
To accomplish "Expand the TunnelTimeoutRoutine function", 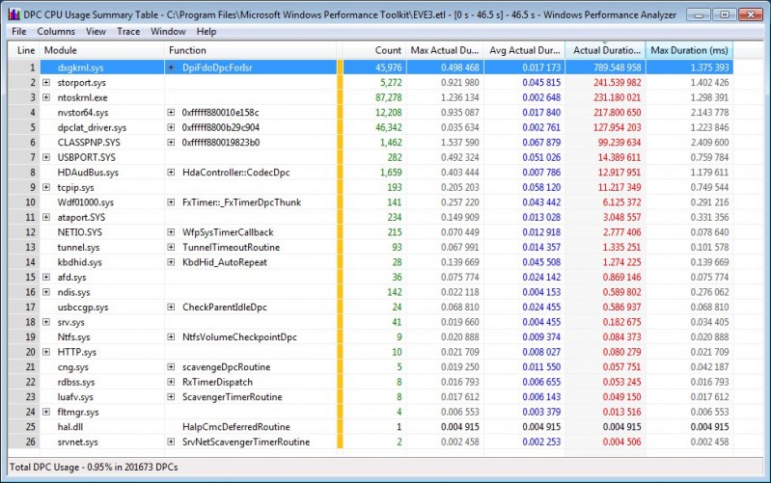I will coord(171,247).
